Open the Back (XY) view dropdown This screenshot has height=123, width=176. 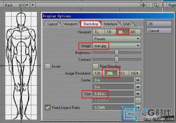point(17,5)
